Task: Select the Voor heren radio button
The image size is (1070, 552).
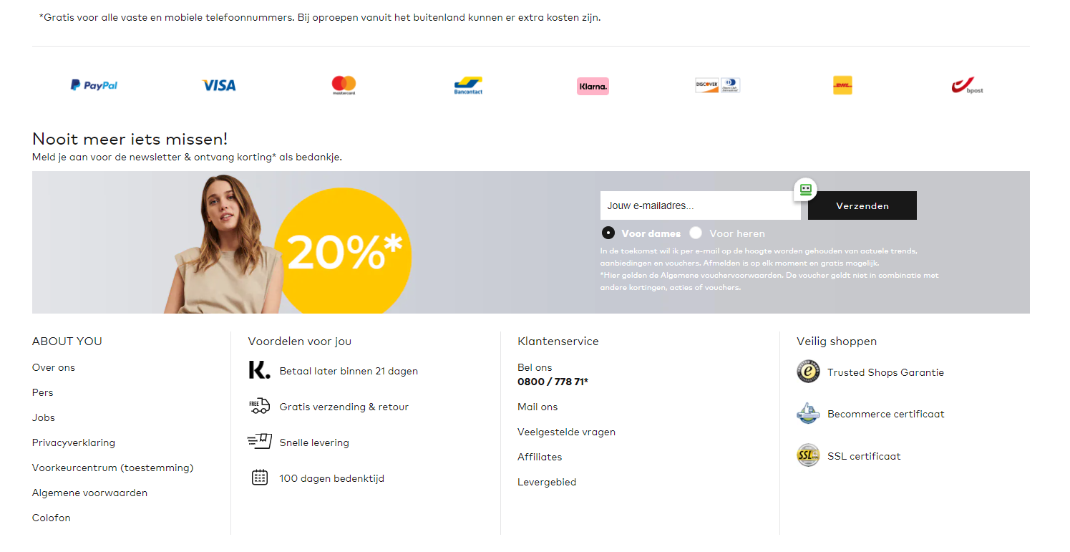Action: [x=696, y=233]
